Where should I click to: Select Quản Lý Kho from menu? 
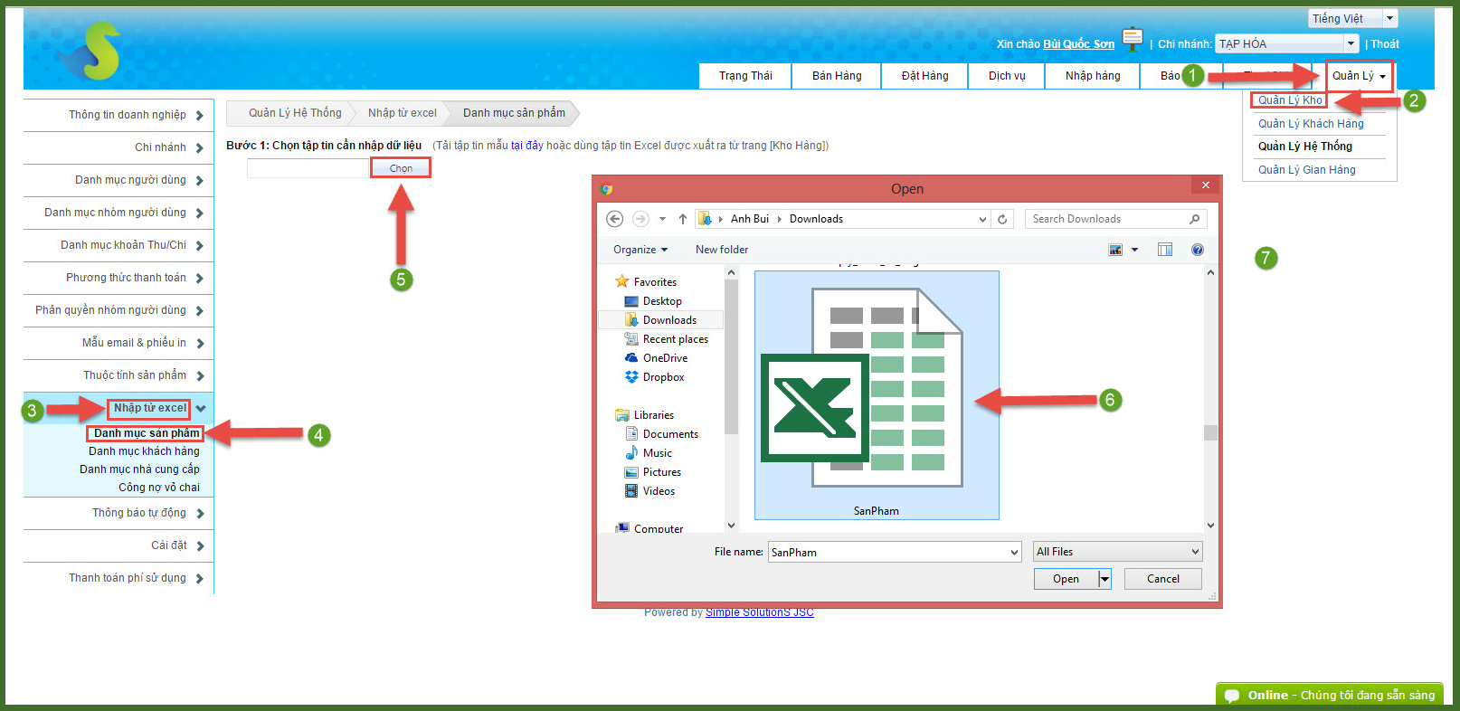click(x=1290, y=100)
